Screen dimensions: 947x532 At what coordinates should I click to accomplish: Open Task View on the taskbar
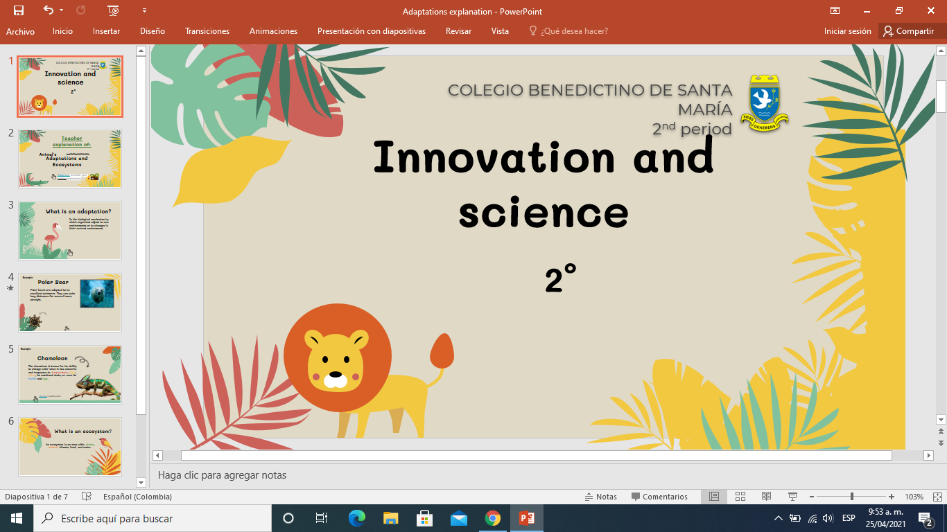point(322,518)
